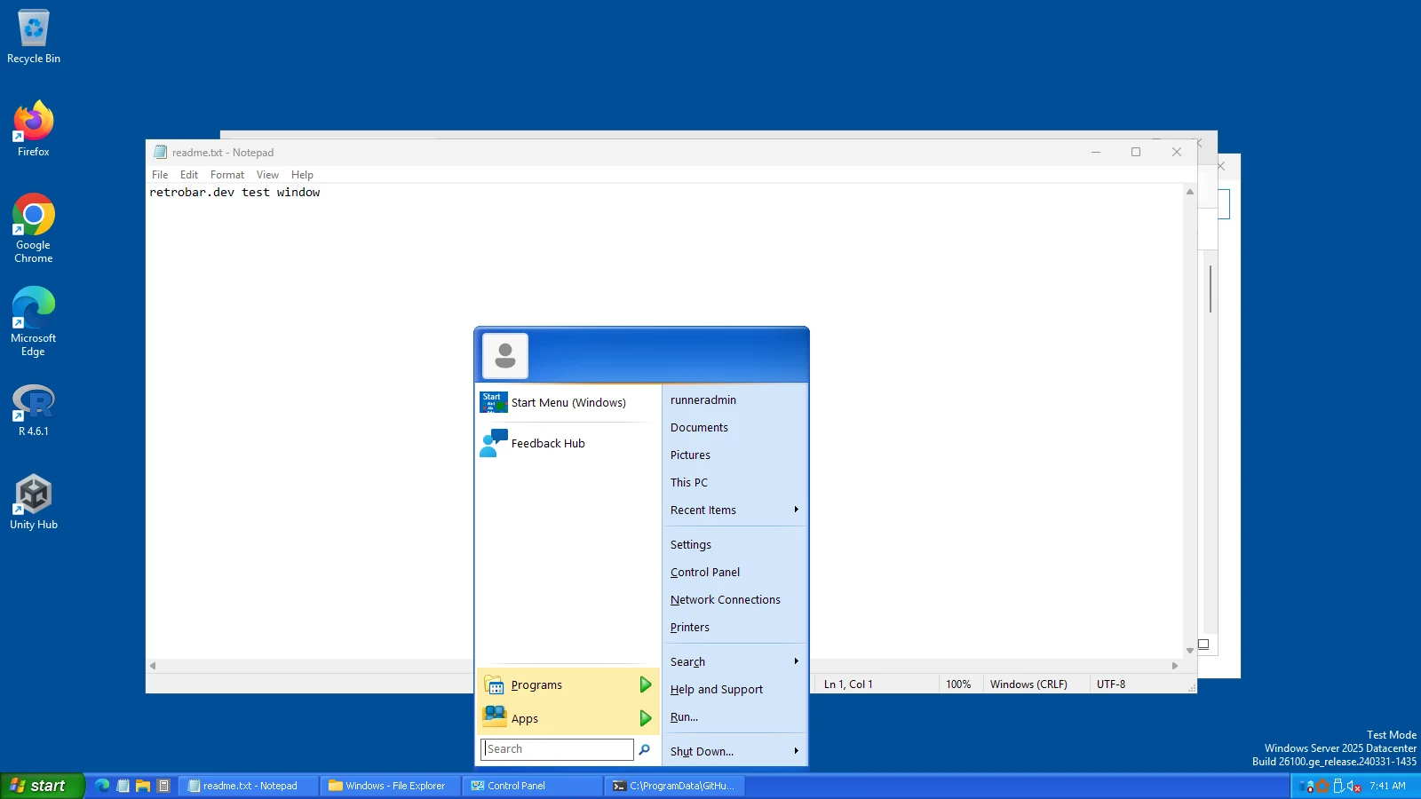This screenshot has height=799, width=1421.
Task: Switch to Control Panel taskbar button
Action: tap(532, 786)
